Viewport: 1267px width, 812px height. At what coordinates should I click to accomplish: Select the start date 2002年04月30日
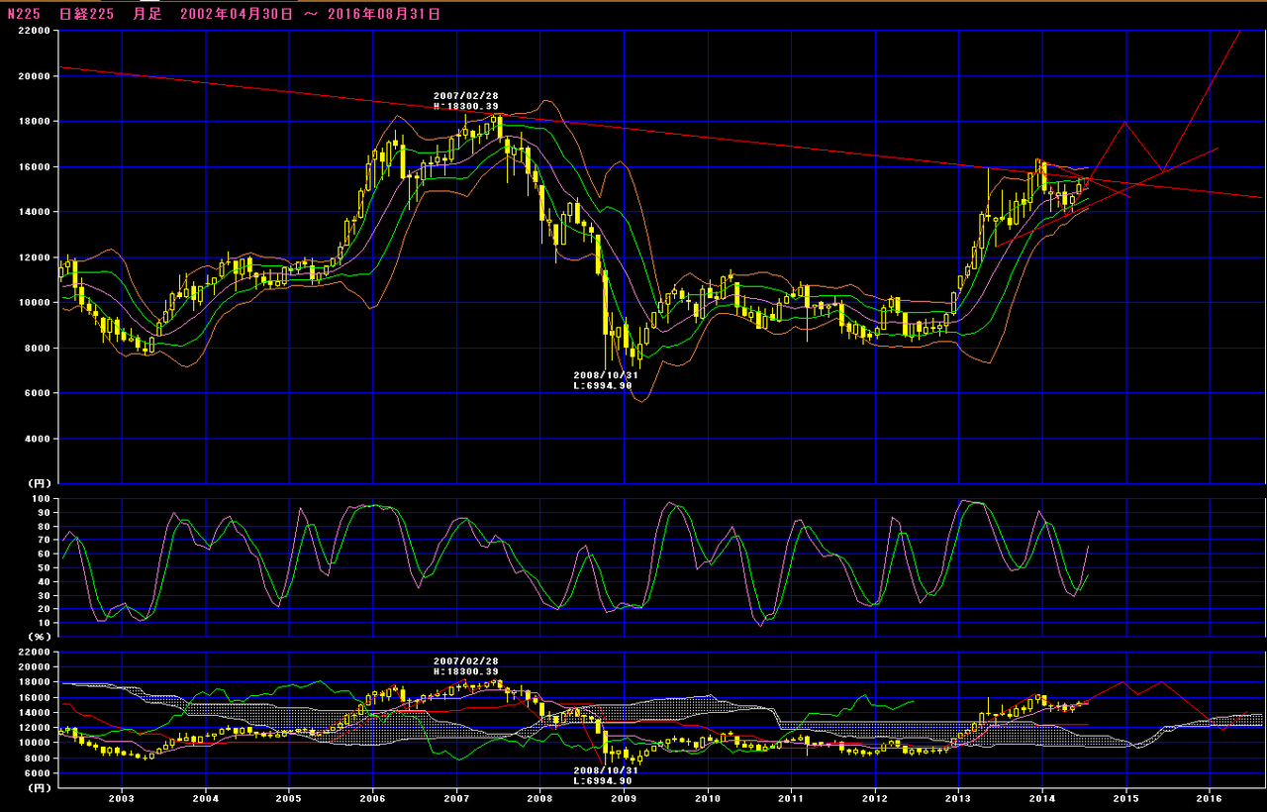pos(237,14)
